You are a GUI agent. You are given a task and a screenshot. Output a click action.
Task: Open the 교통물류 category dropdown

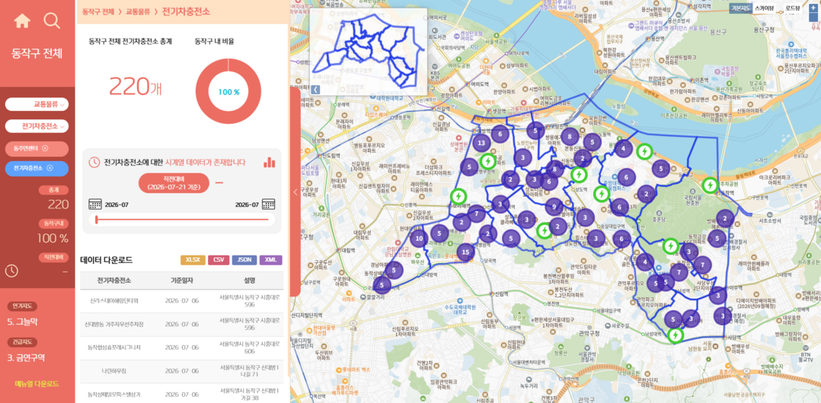pyautogui.click(x=37, y=104)
